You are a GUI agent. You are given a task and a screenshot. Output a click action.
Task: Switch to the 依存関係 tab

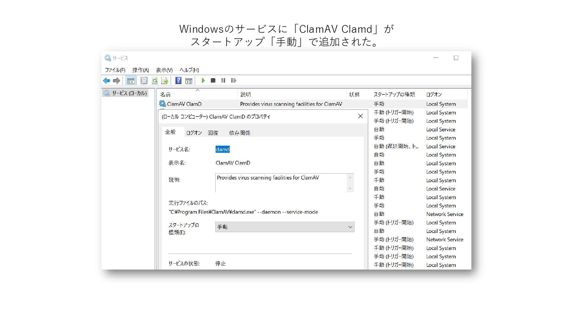pyautogui.click(x=239, y=133)
